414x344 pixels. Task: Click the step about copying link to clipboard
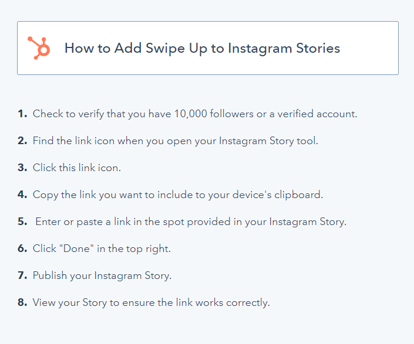pyautogui.click(x=178, y=195)
